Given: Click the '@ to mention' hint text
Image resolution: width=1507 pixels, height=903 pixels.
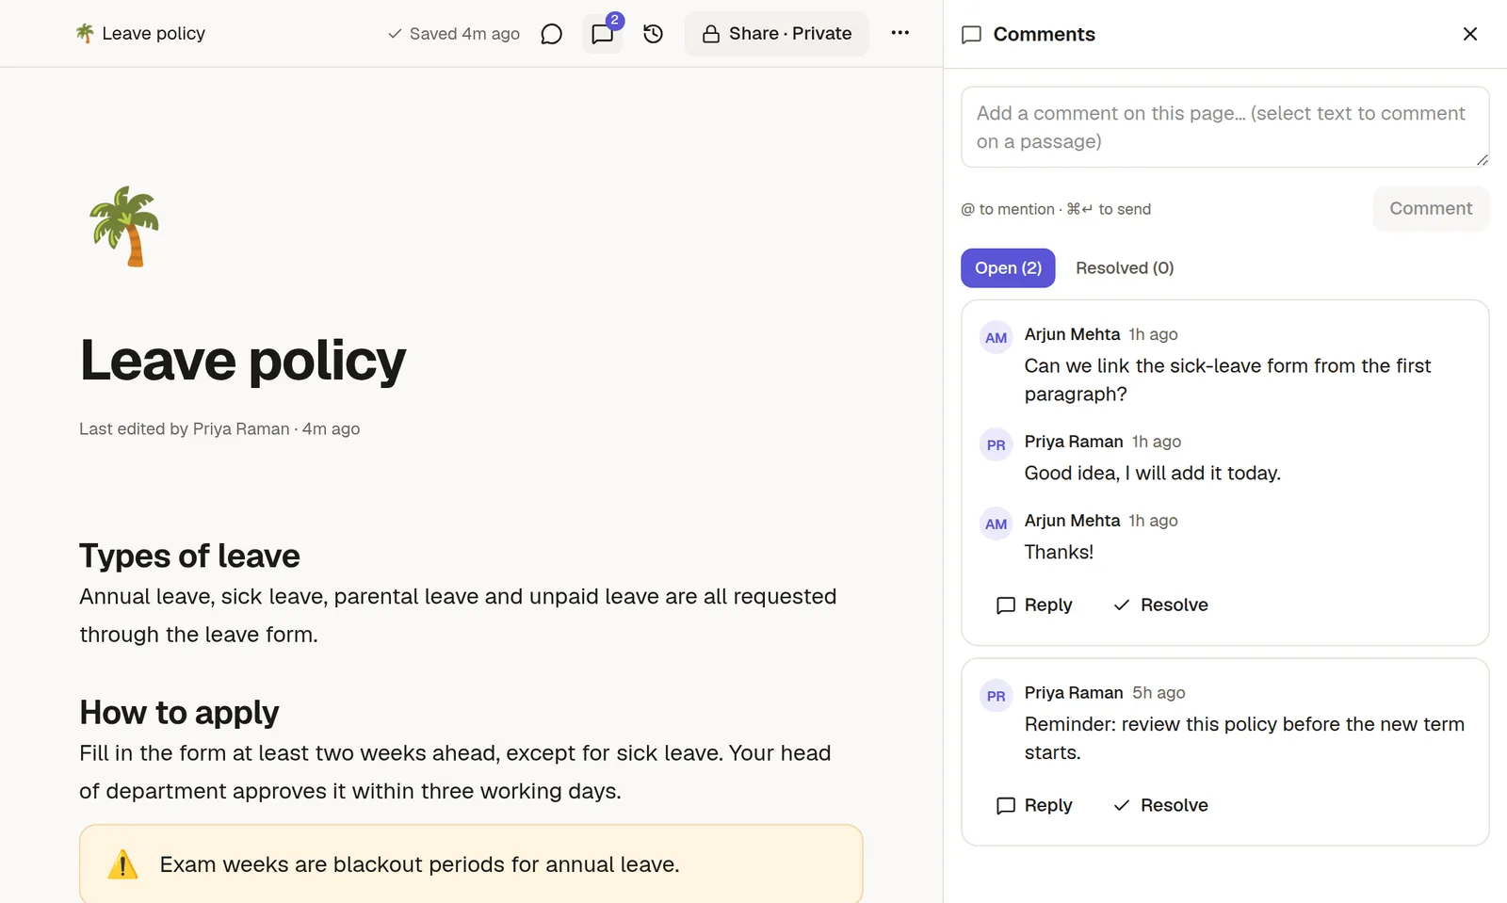Looking at the screenshot, I should (1056, 209).
